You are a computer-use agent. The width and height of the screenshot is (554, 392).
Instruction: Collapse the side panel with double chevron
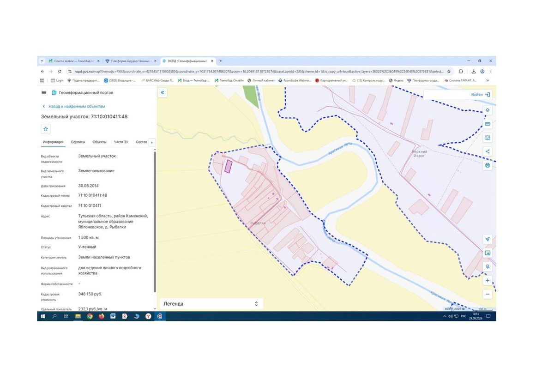163,93
